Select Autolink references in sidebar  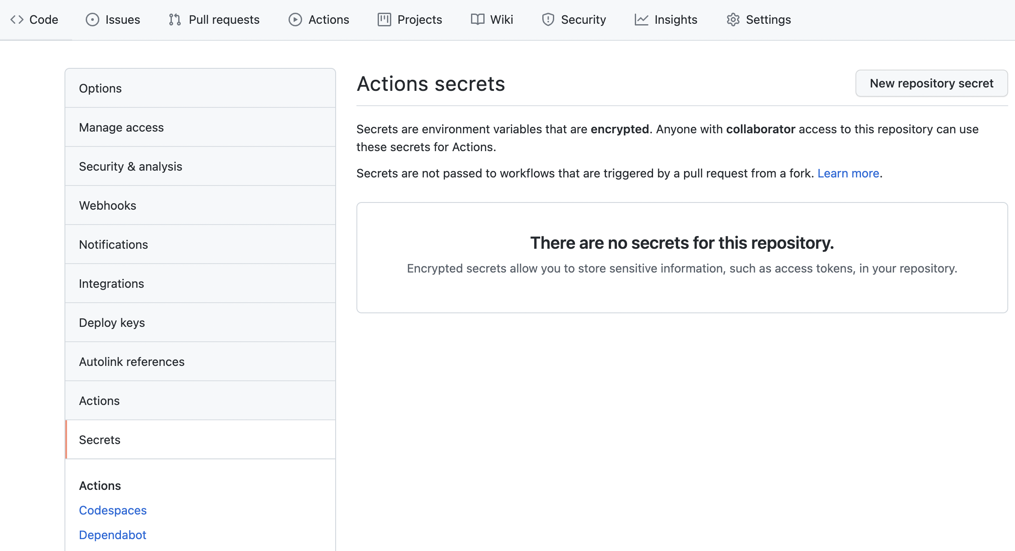click(x=132, y=362)
